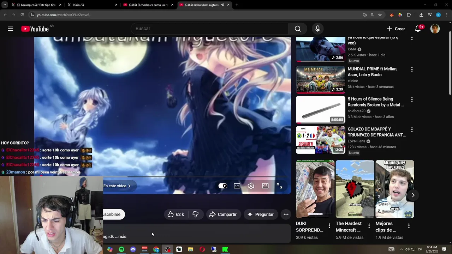
Task: Open the YouTube guide hamburger menu
Action: click(x=11, y=29)
